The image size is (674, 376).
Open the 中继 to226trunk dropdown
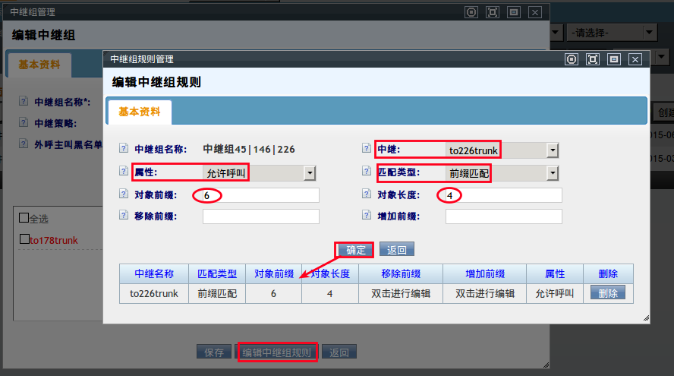(x=553, y=150)
